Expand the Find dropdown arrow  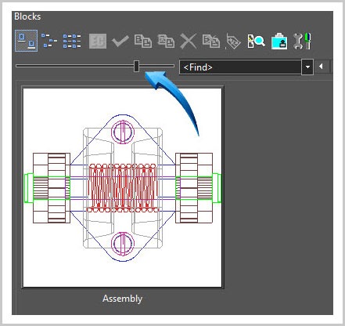click(307, 67)
